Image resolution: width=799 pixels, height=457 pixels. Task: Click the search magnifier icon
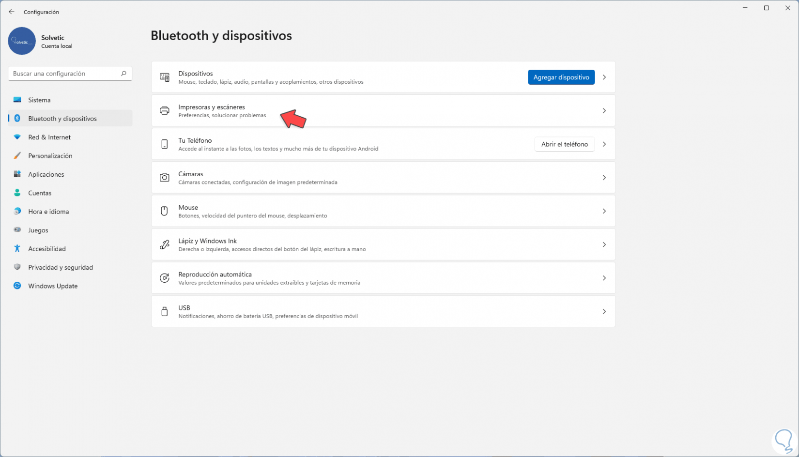click(x=123, y=74)
